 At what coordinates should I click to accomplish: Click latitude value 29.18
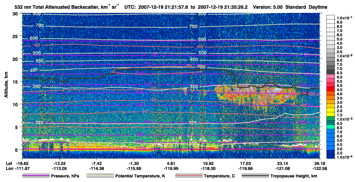tap(319, 164)
